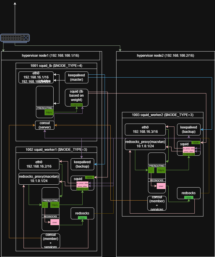Screen dimensions: 215x257
Task: Select the redsocks service box in squid_worker1
Action: (x=82, y=213)
